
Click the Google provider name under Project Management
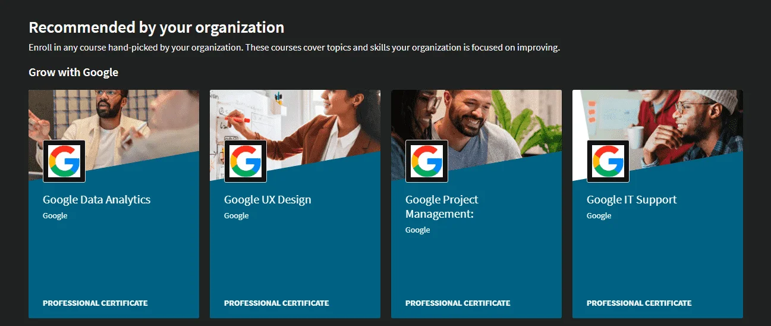coord(417,230)
